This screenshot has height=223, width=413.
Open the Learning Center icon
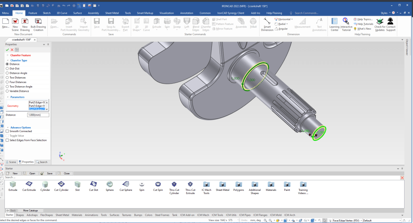(x=334, y=22)
